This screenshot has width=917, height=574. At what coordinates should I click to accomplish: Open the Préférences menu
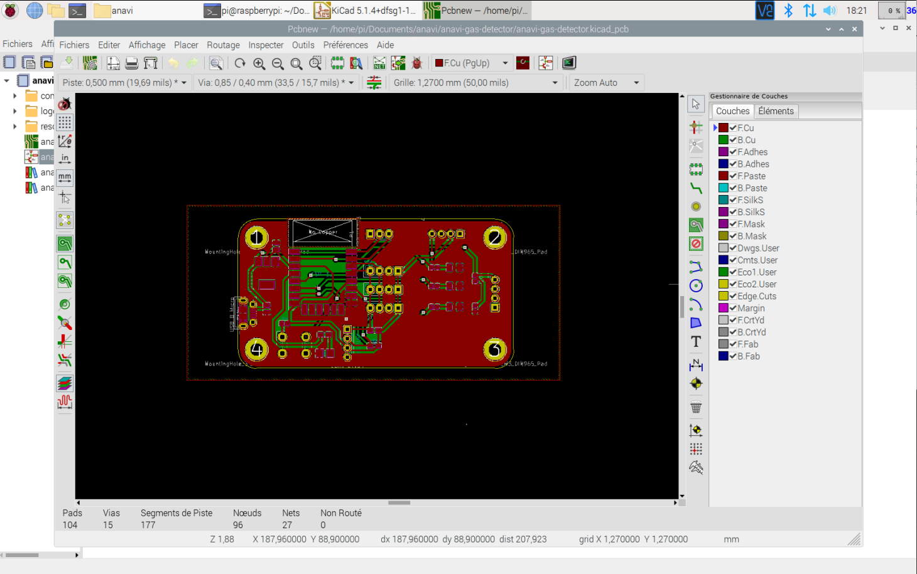tap(345, 45)
